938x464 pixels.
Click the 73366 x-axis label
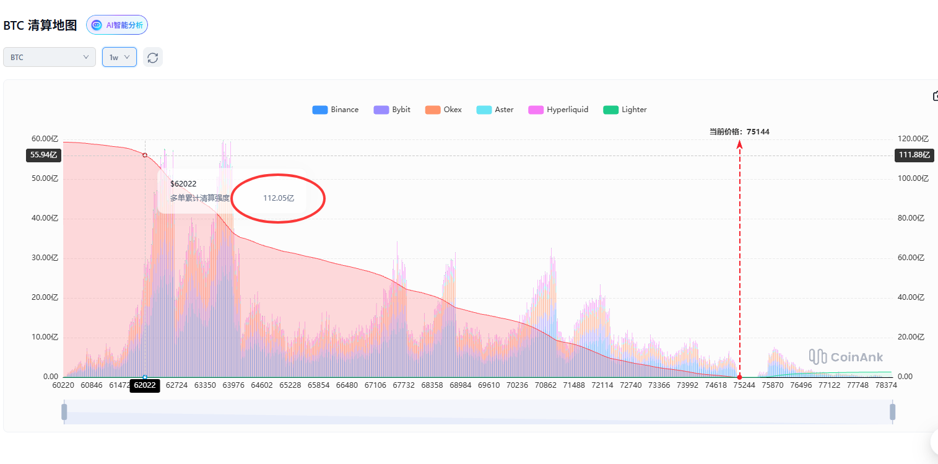point(659,385)
